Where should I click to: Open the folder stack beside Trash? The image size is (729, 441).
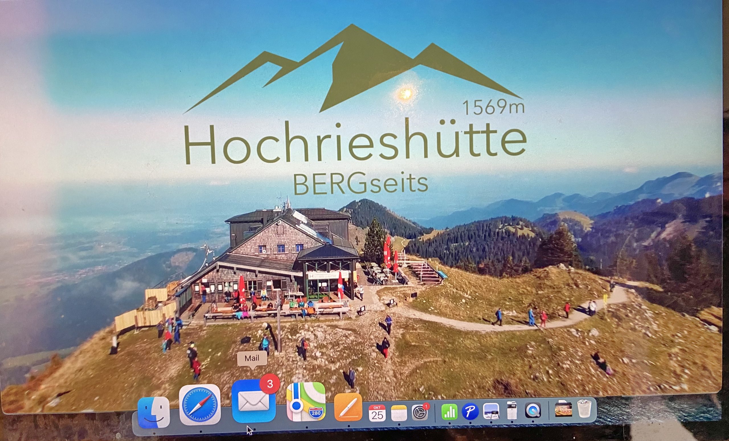[563, 409]
